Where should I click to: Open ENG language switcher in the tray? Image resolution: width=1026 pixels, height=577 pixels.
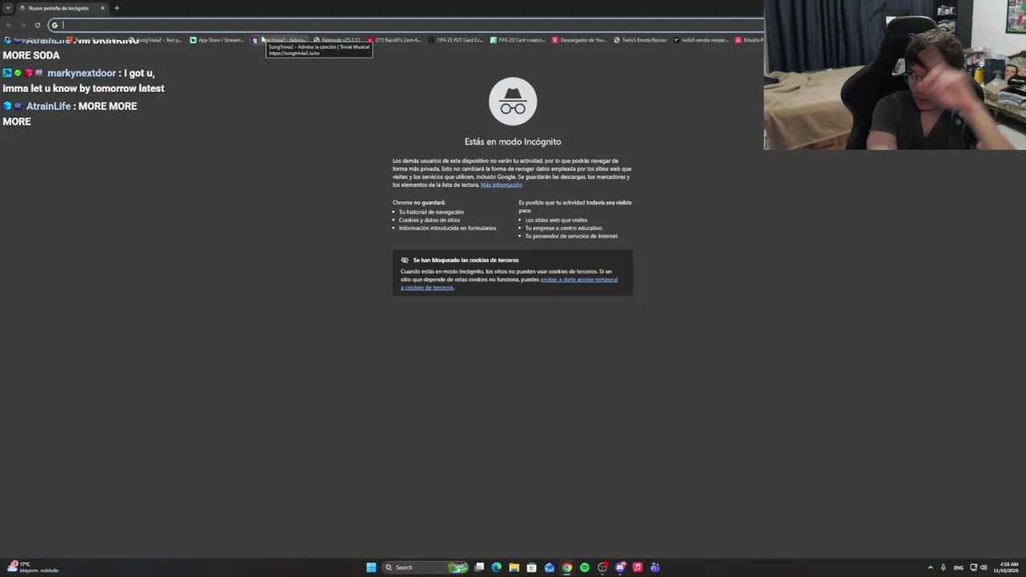[958, 567]
